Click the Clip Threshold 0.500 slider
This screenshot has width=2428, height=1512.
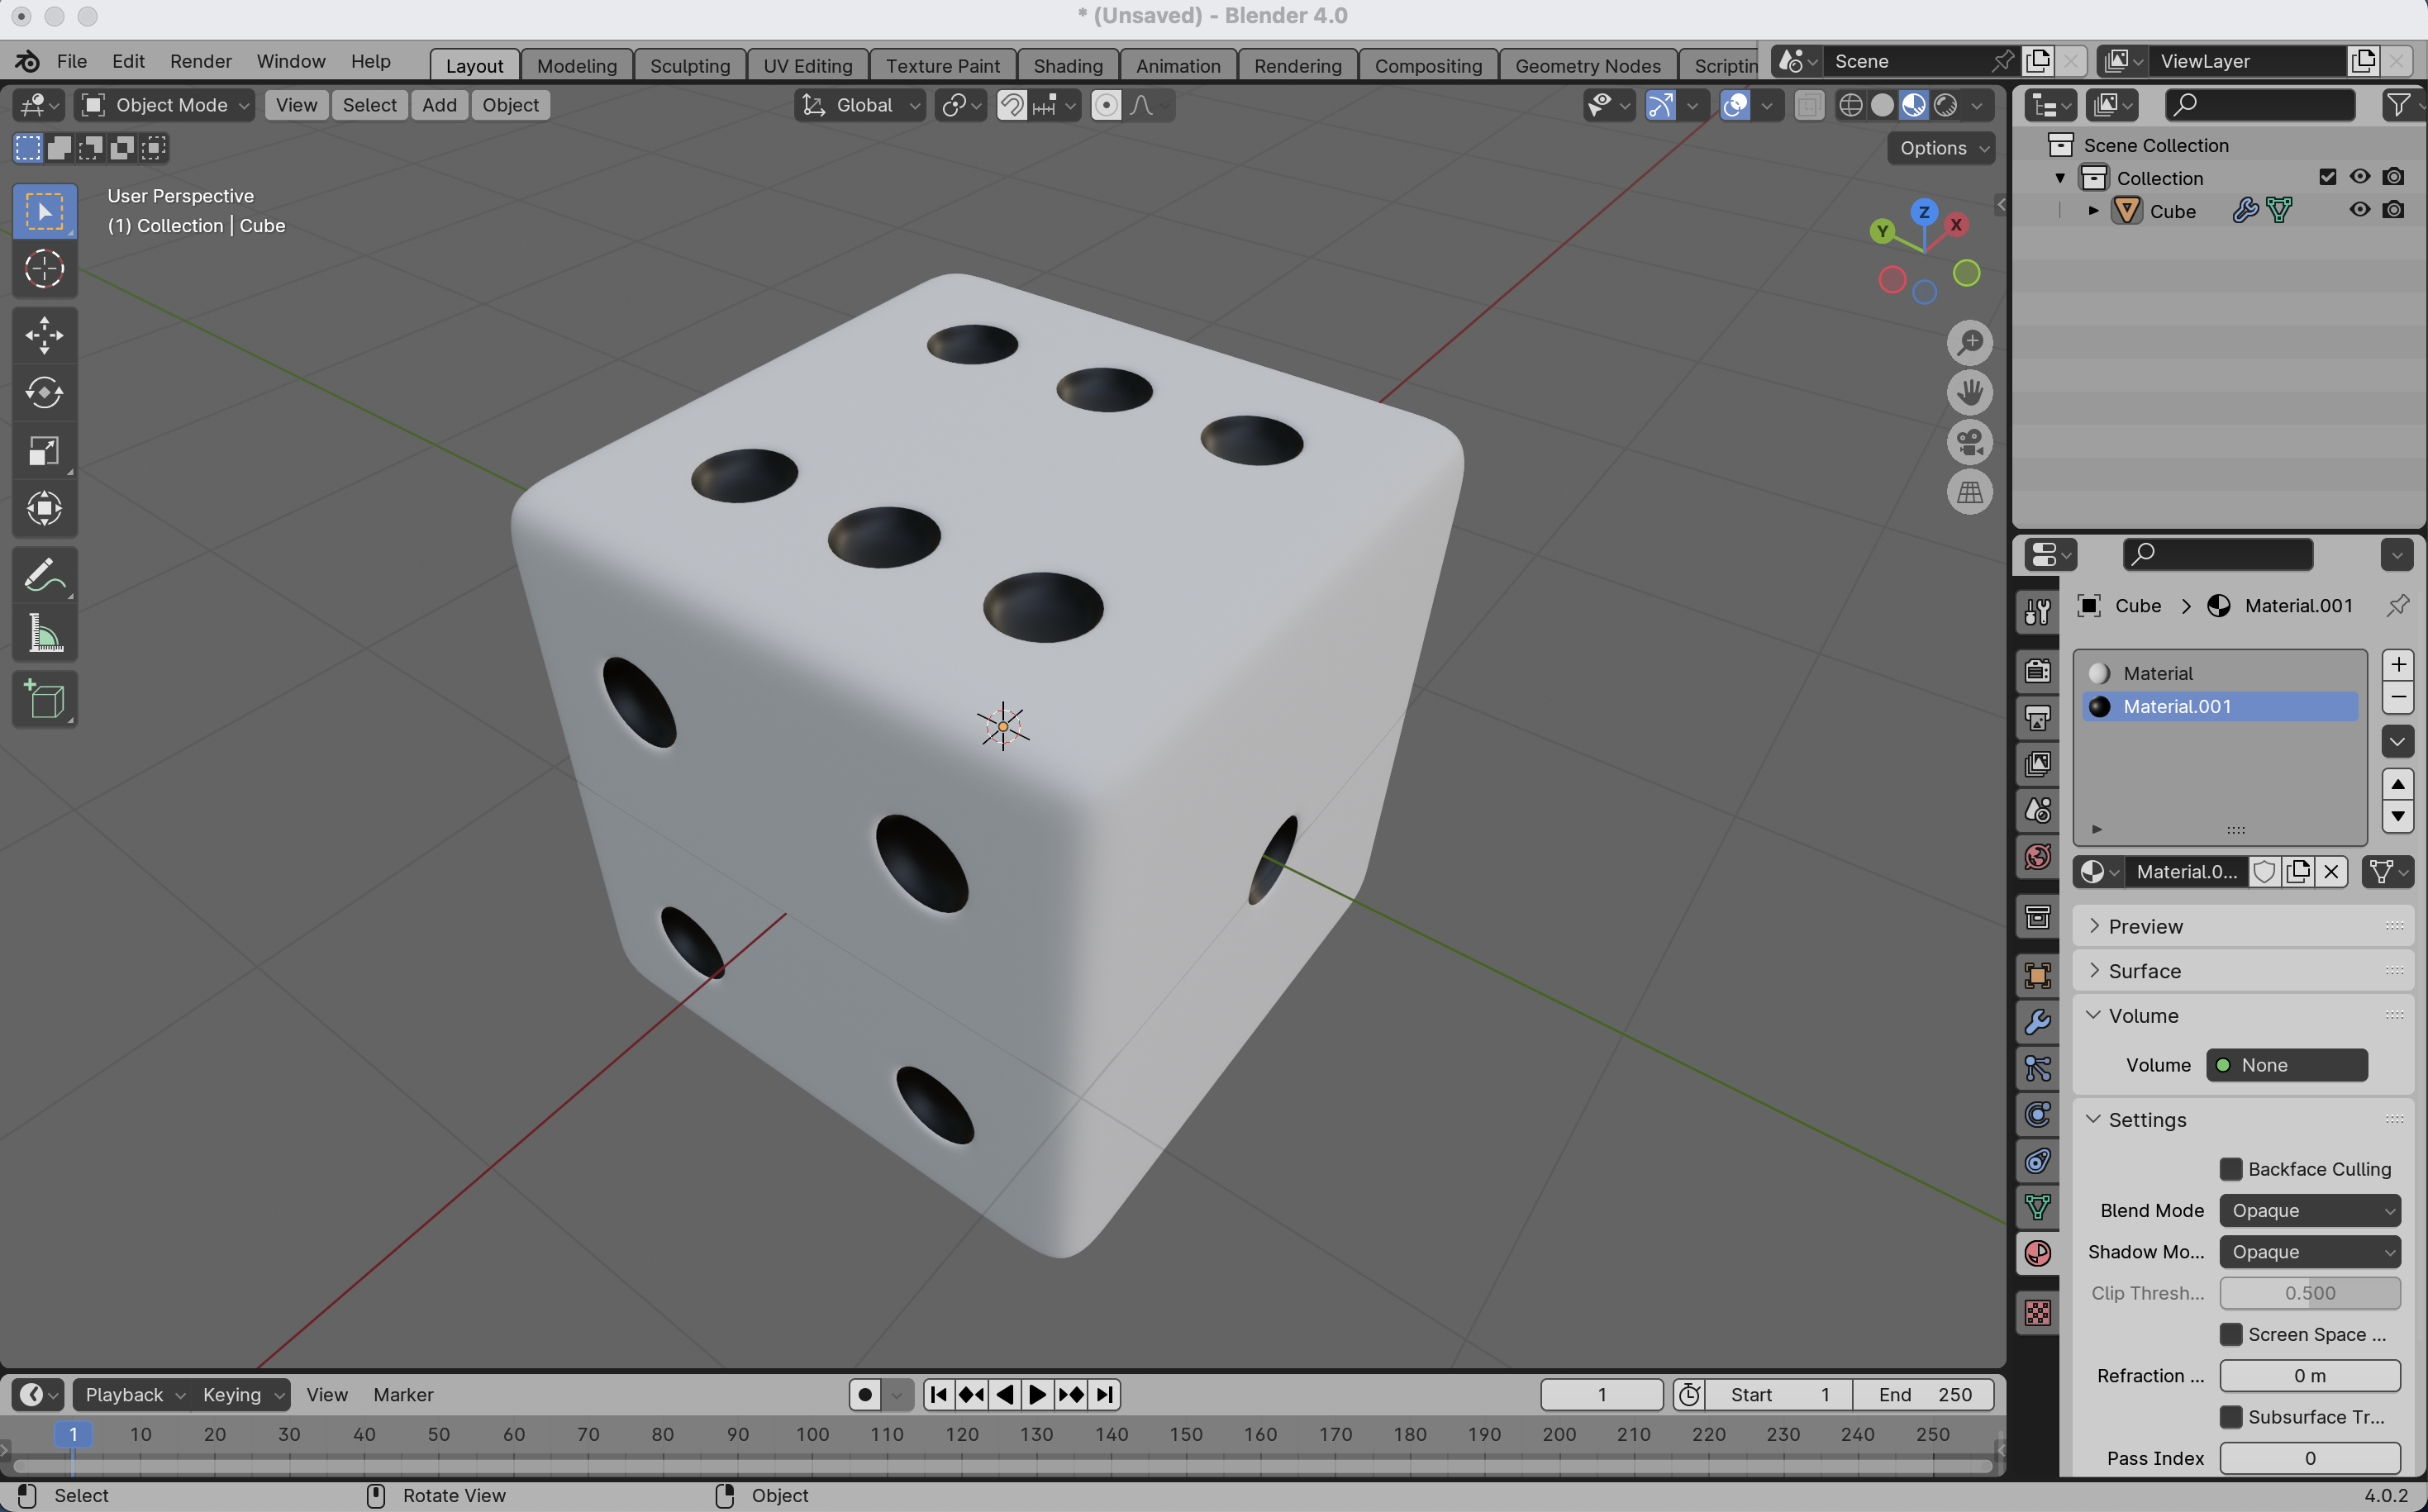click(x=2309, y=1293)
